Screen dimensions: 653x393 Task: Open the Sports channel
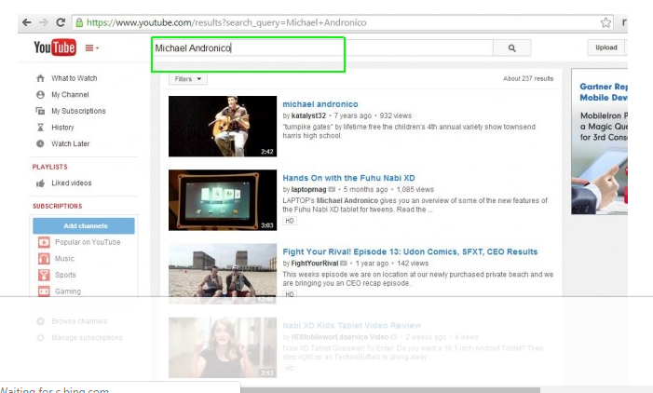click(65, 275)
